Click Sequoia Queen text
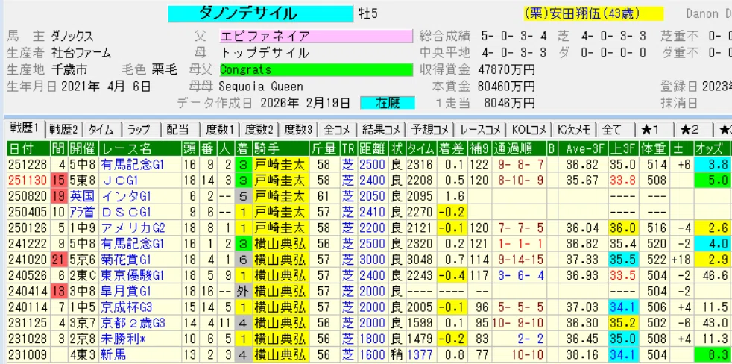 [x=261, y=87]
